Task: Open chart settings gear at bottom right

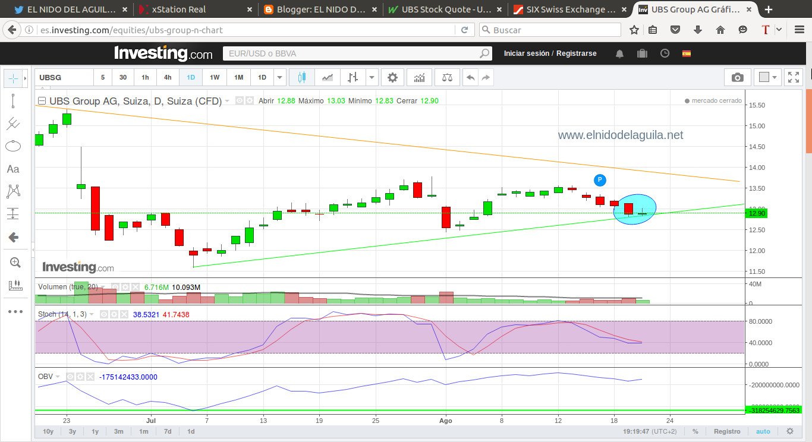Action: click(x=789, y=431)
